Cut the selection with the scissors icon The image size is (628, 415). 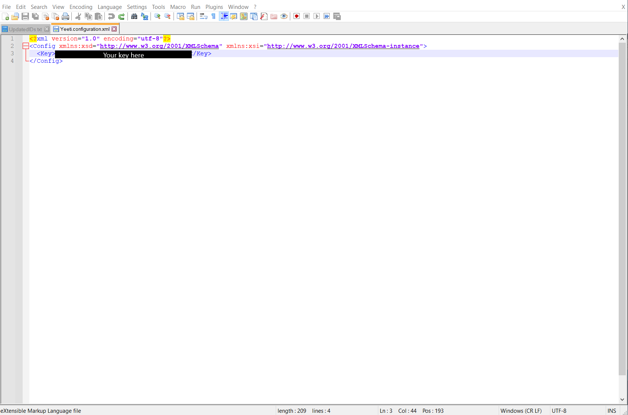pyautogui.click(x=78, y=16)
